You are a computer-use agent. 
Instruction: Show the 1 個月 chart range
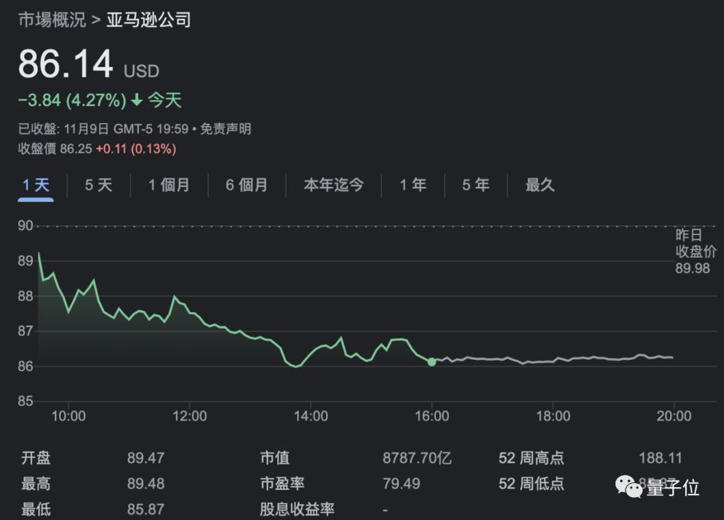point(169,185)
